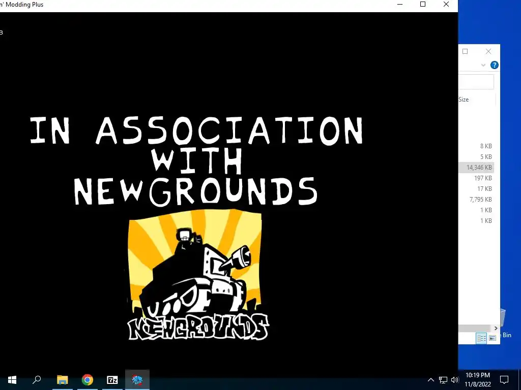Screen dimensions: 521x390
Task: Select the row with 5 KB size
Action: click(476, 156)
